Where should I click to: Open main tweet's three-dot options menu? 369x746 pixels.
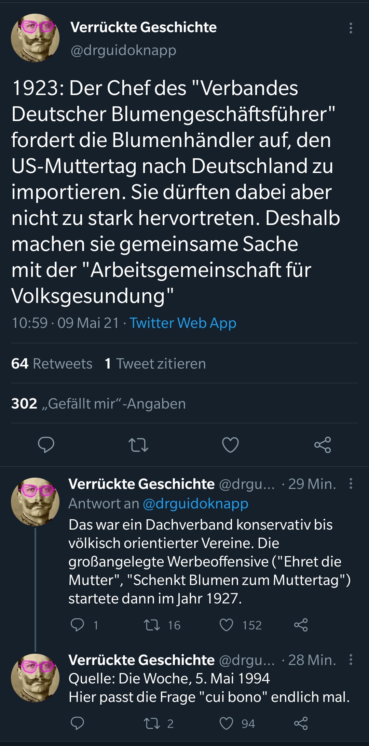pos(351,28)
